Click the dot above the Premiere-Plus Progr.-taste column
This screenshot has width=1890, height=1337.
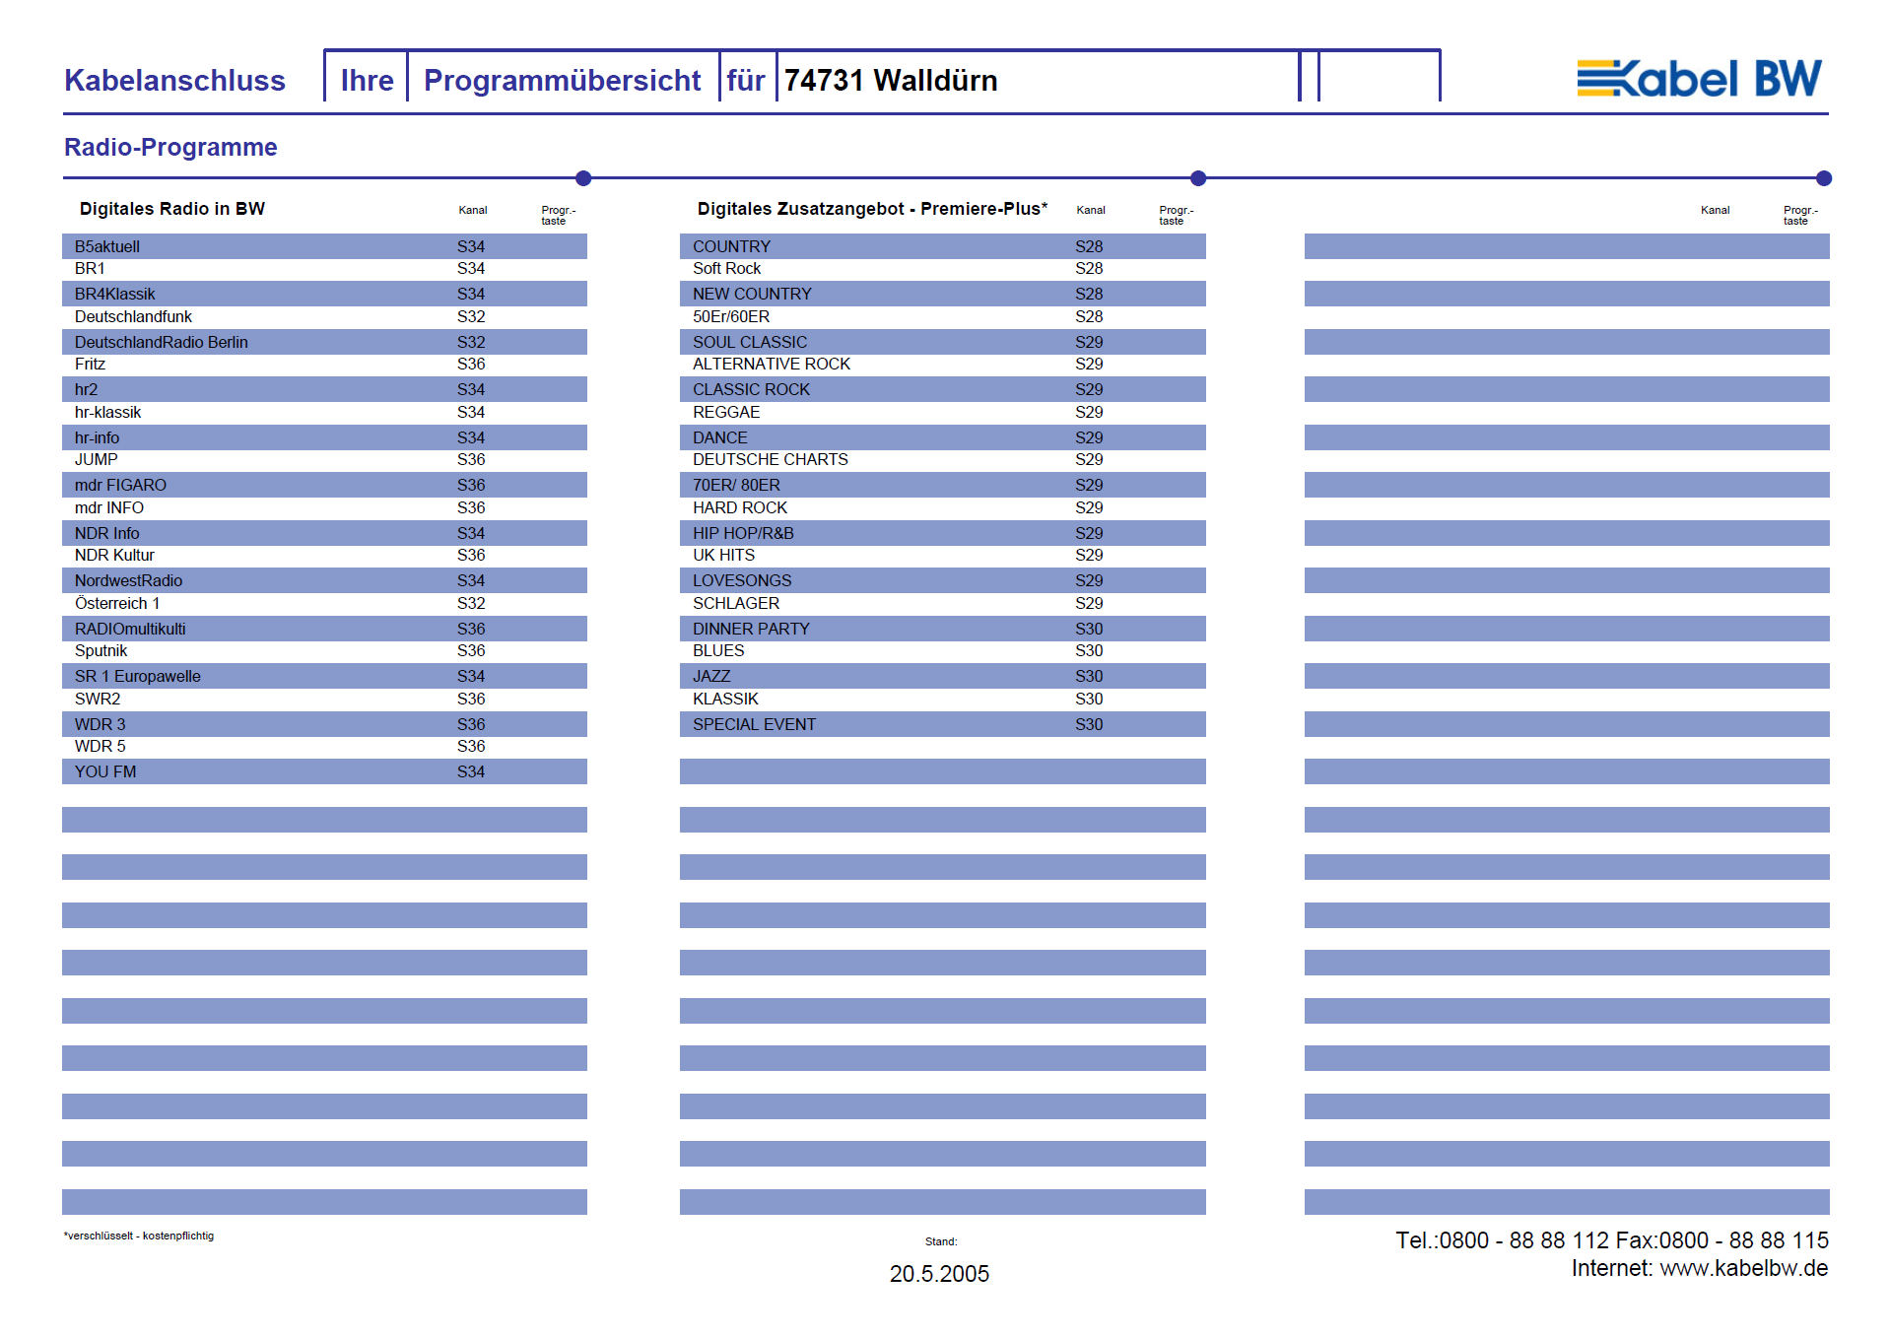coord(1198,178)
